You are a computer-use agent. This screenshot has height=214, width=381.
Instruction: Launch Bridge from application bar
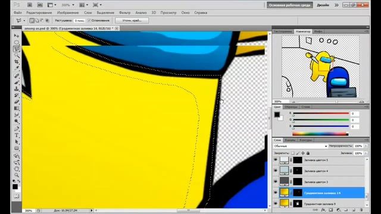pyautogui.click(x=30, y=5)
